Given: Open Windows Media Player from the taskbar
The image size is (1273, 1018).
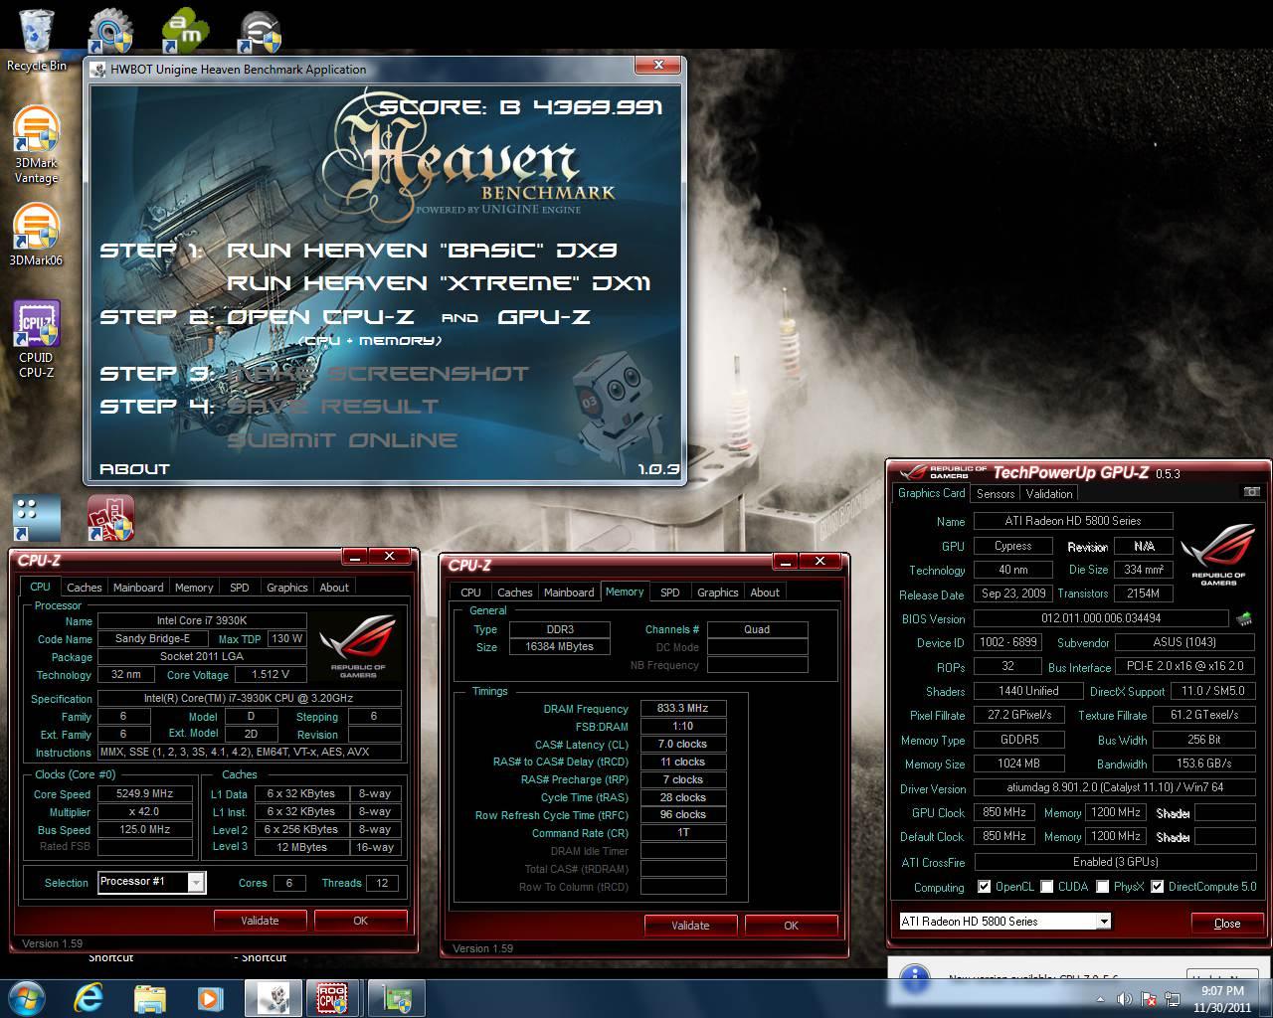Looking at the screenshot, I should coord(210,998).
